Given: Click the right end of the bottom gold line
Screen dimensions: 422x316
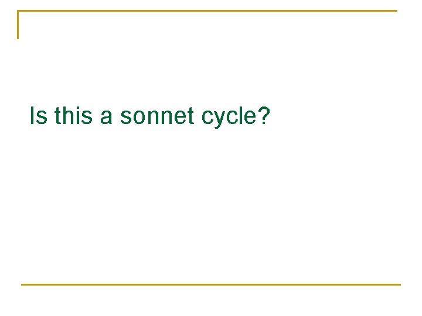Looking at the screenshot, I should pyautogui.click(x=399, y=284).
